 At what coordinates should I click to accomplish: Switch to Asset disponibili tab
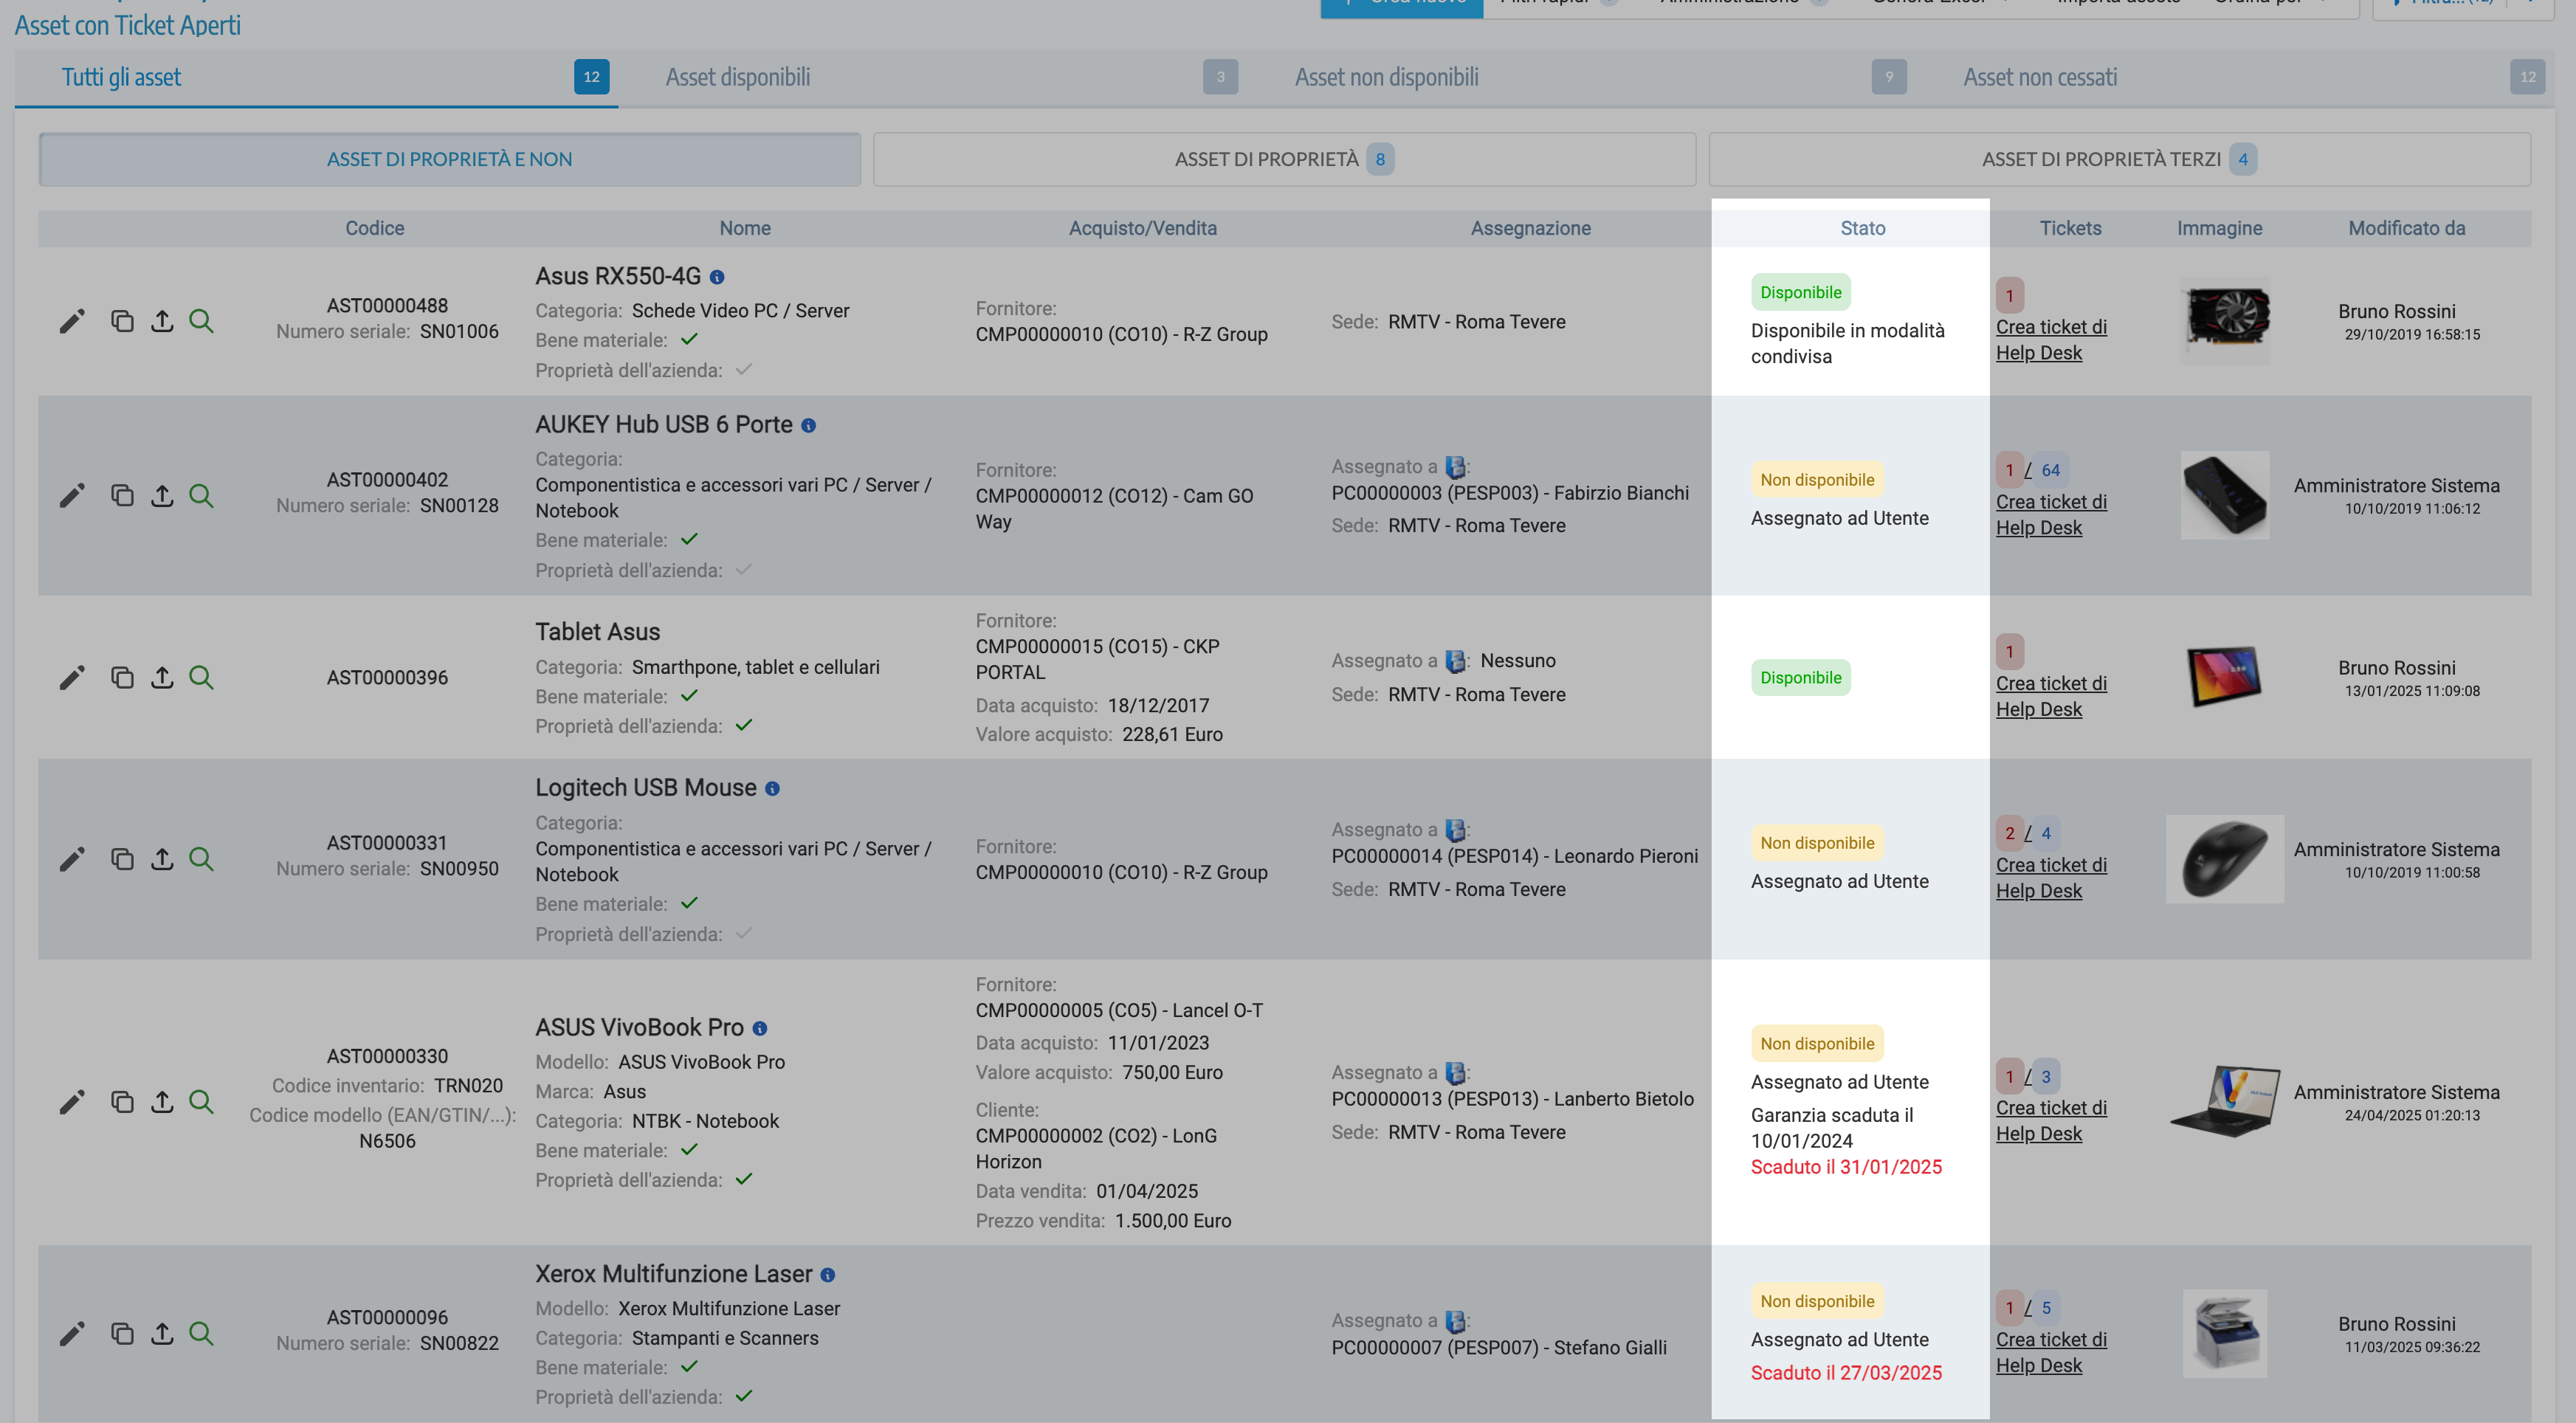[x=738, y=77]
